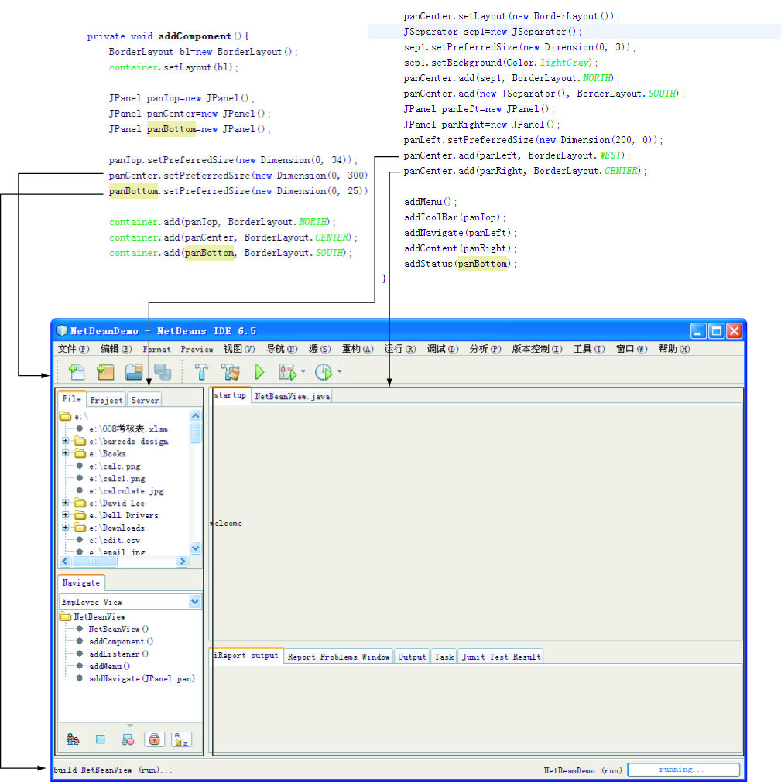Select e:\calculate.jpg in file tree
781x782 pixels.
[126, 490]
